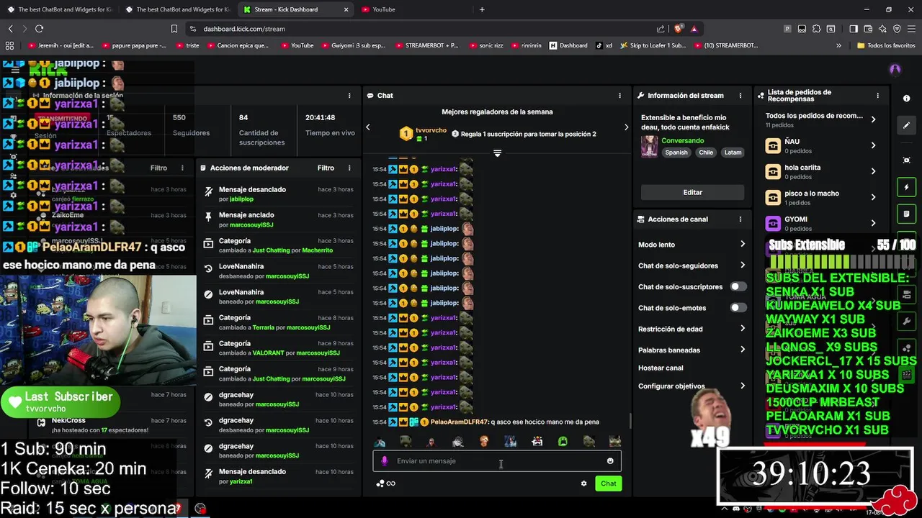Open a new browser tab
Viewport: 922px width, 518px height.
(x=482, y=9)
